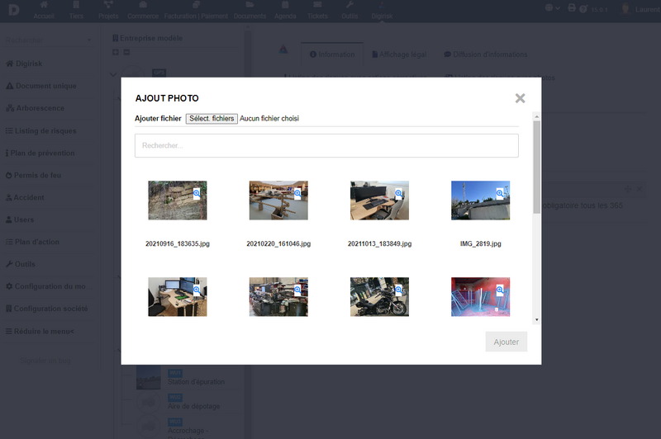Click the print icon in top bar
This screenshot has height=439, width=661.
(572, 8)
